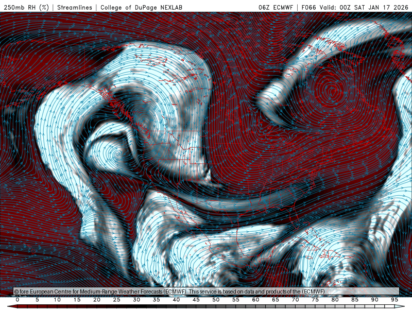
Task: Click the '75' label on color scale
Action: pyautogui.click(x=315, y=300)
